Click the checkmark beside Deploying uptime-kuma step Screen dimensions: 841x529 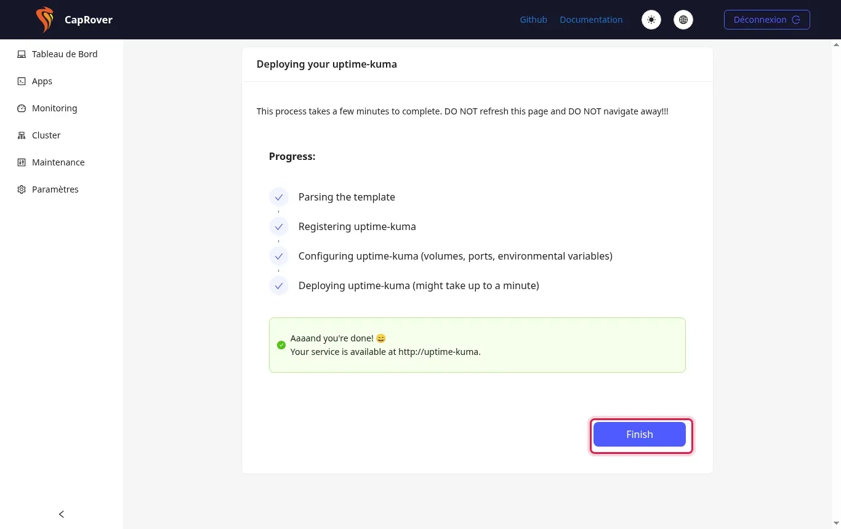coord(279,286)
